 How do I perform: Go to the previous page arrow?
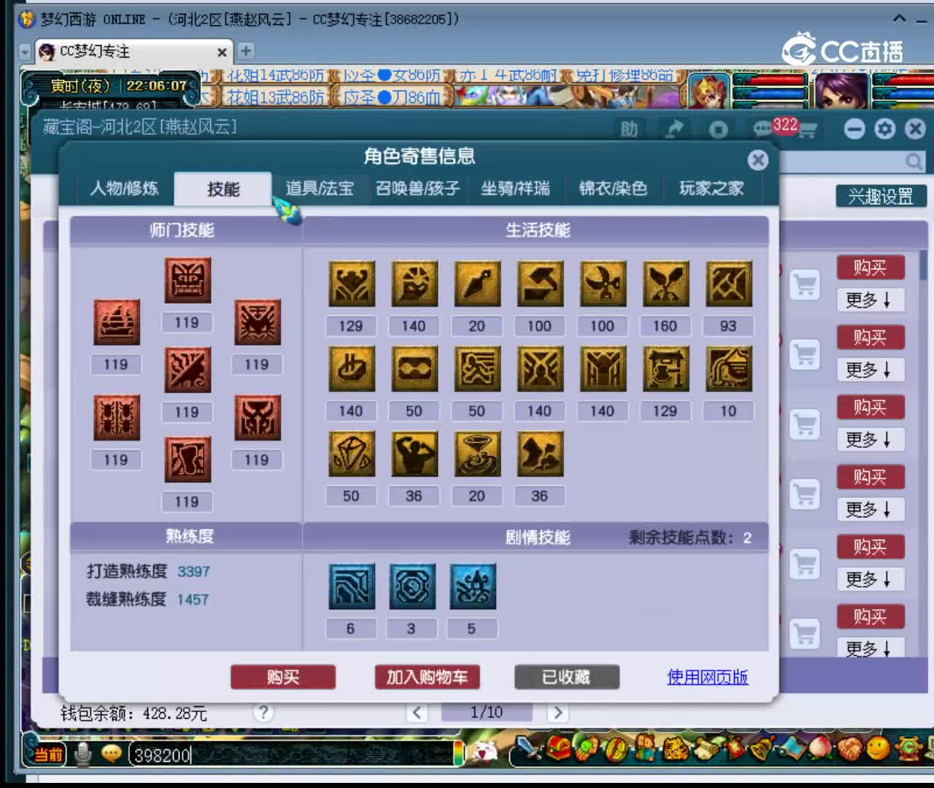pos(417,712)
